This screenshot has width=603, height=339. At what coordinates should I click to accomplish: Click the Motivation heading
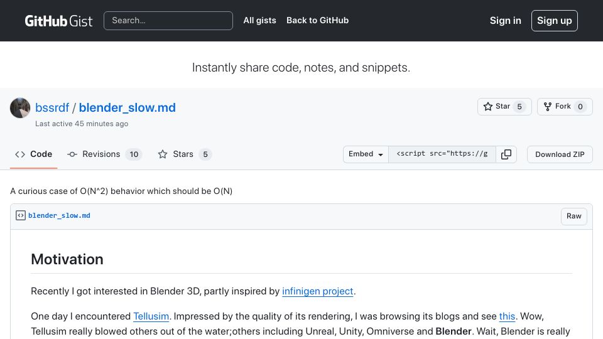(x=67, y=259)
